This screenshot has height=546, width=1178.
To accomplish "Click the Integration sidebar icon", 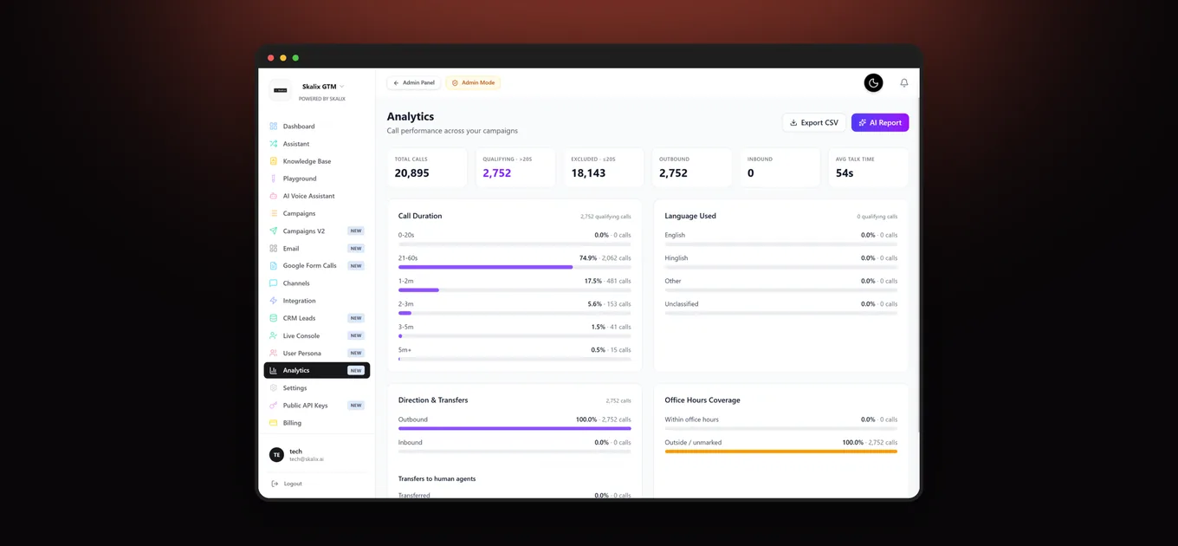I will point(274,301).
